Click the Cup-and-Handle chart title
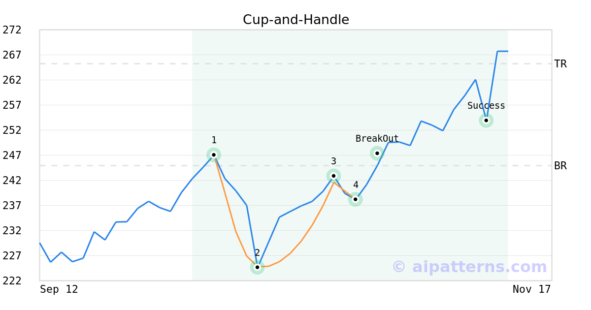Viewport: 591px width, 310px height. pos(295,20)
